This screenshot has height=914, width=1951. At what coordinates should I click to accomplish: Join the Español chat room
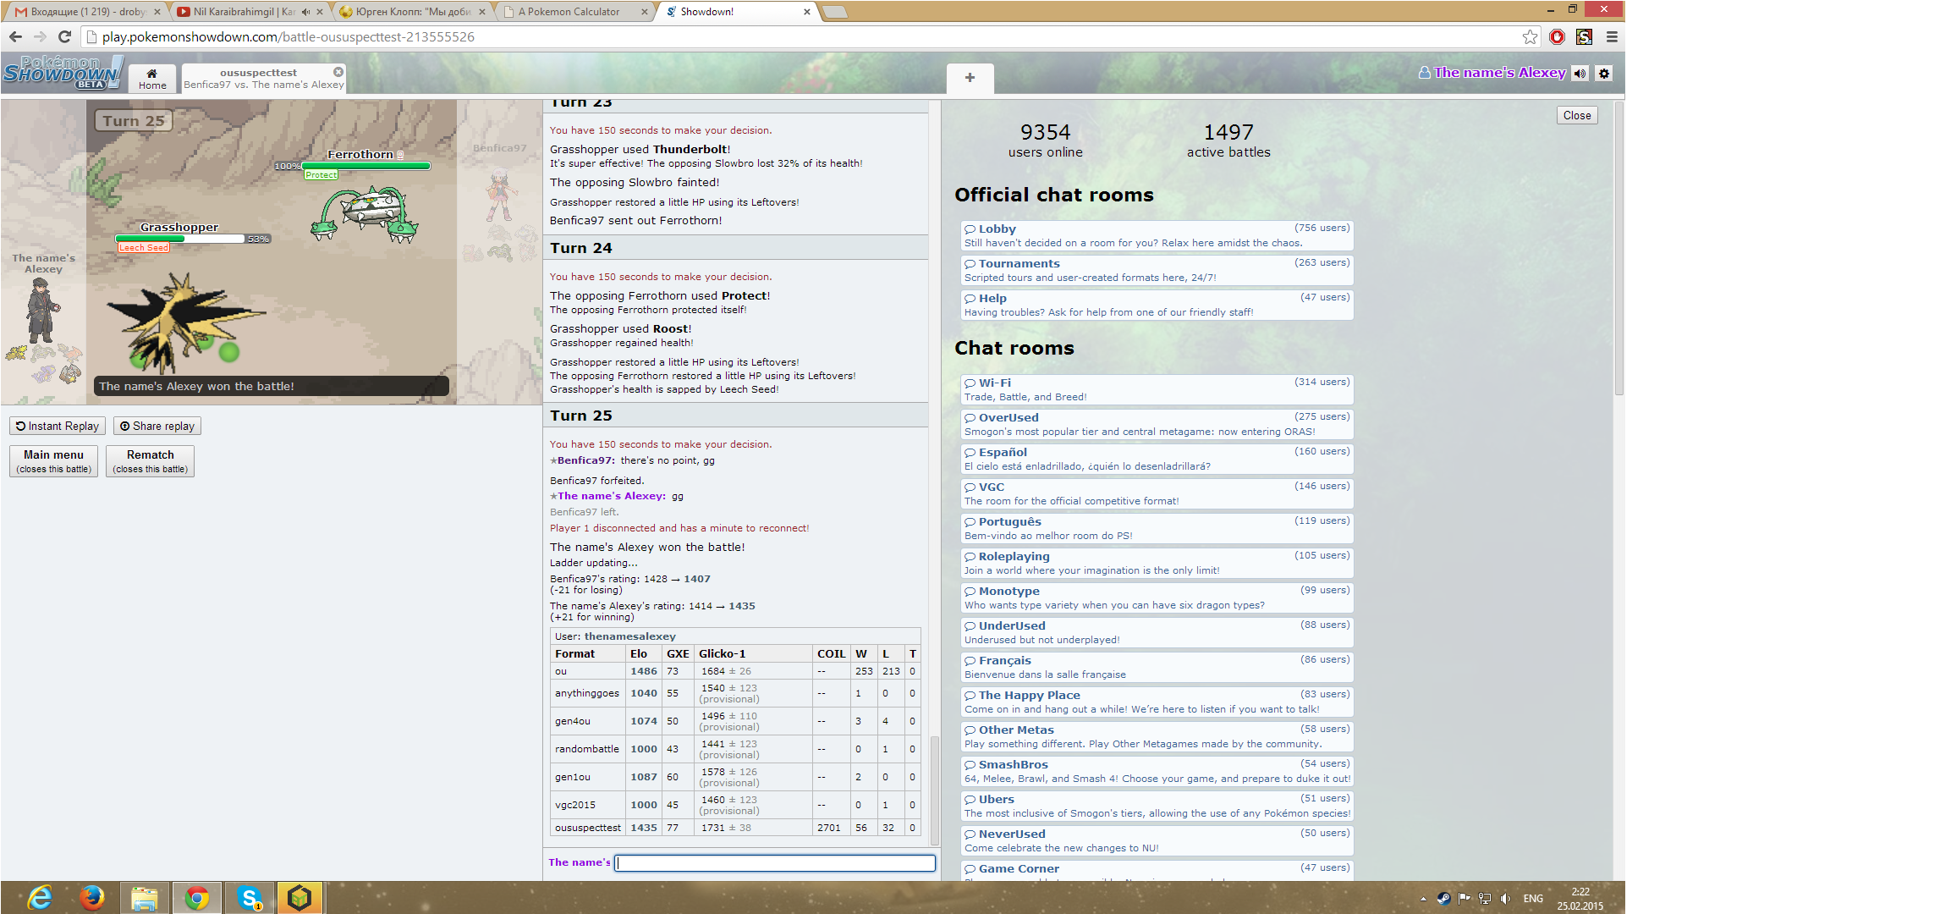tap(1157, 460)
